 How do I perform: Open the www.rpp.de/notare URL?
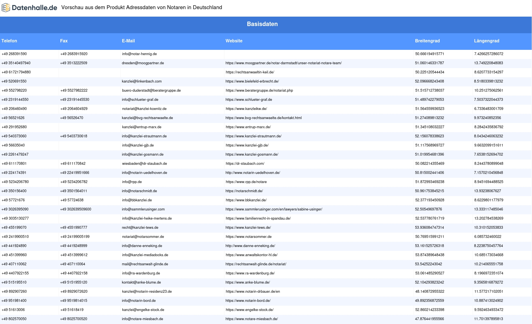click(246, 182)
